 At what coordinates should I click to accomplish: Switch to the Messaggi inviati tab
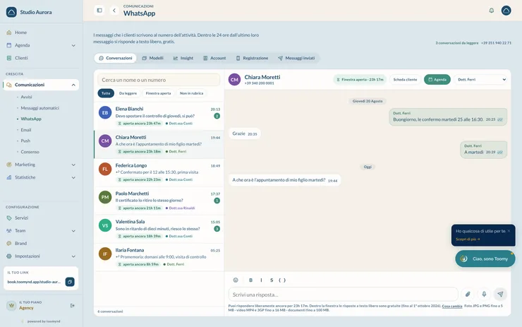pos(296,58)
